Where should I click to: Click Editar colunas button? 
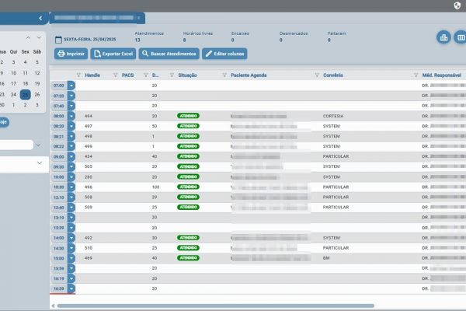pyautogui.click(x=224, y=54)
